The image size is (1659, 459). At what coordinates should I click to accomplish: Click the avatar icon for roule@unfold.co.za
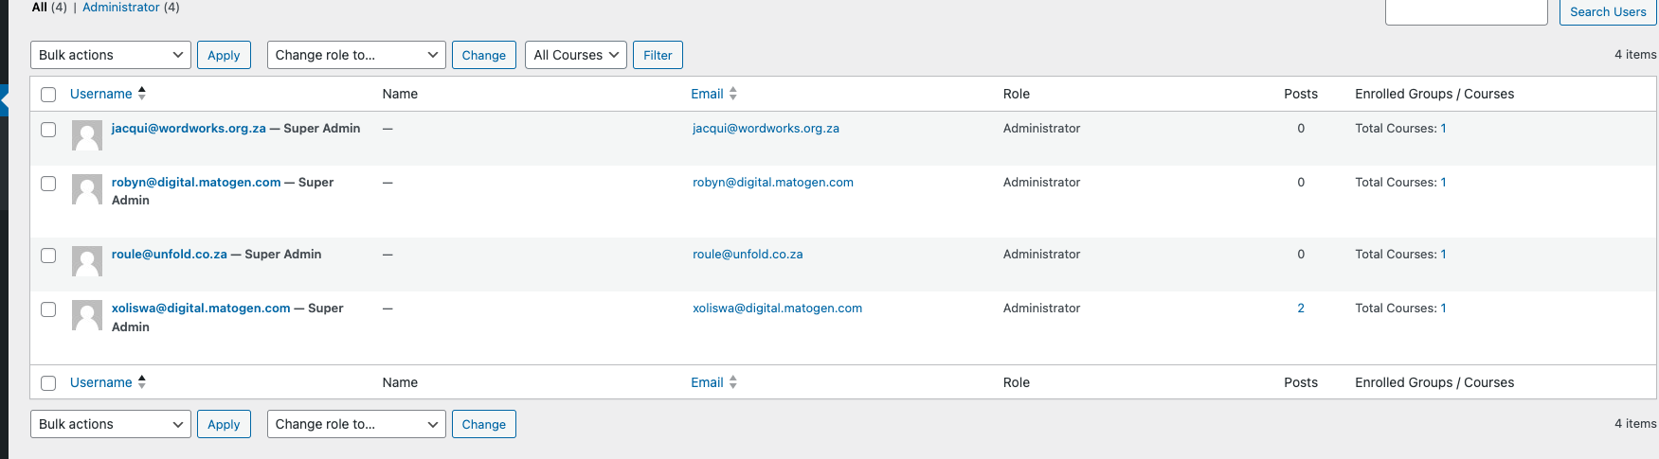[87, 261]
